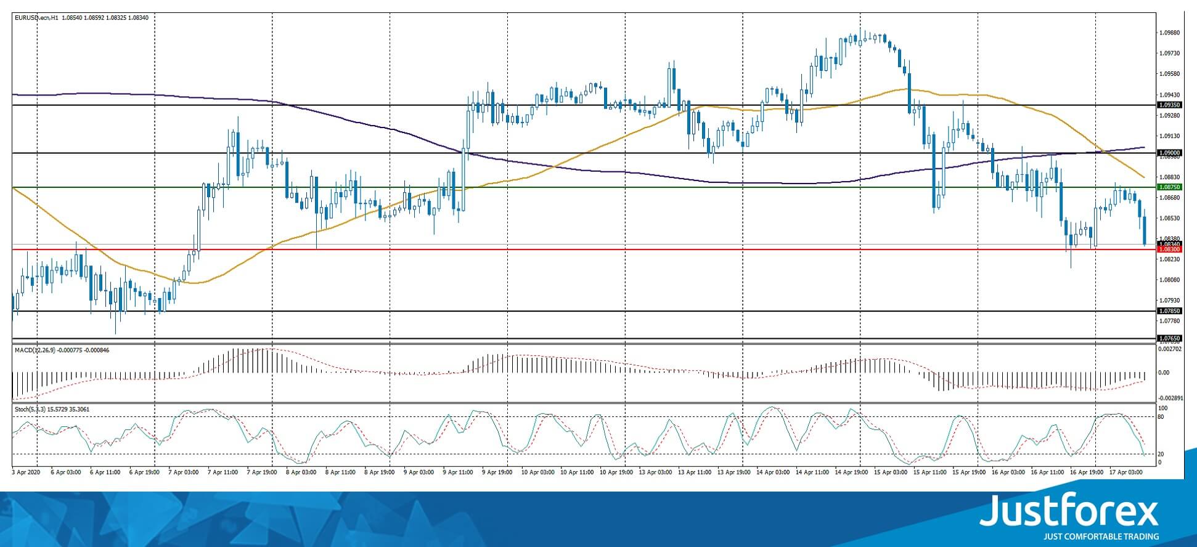This screenshot has width=1197, height=547.
Task: Click the 1.08080 price scale value
Action: tap(1170, 280)
